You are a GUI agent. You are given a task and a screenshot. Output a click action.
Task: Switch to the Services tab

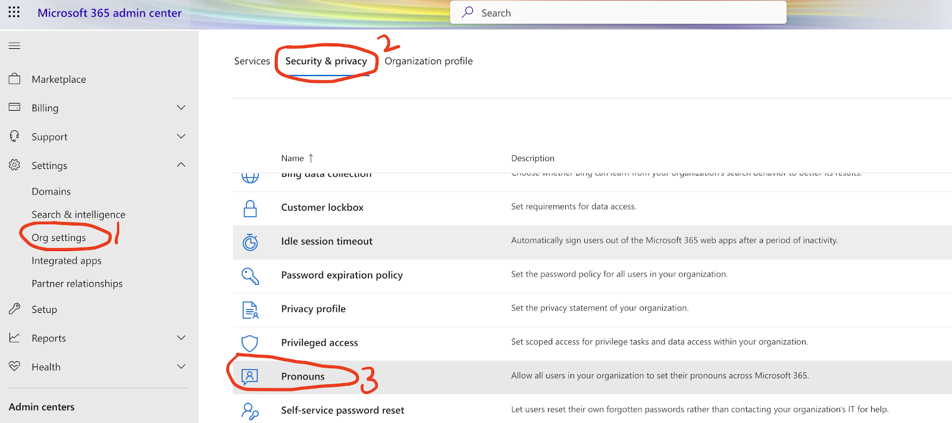click(252, 61)
